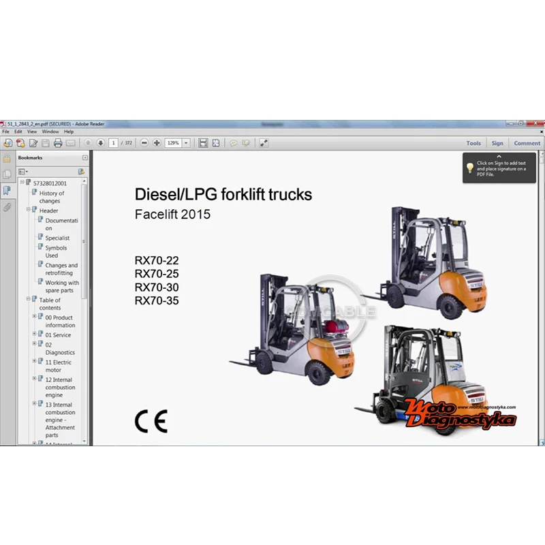Click the Convert file to PDF icon
Image resolution: width=545 pixels, height=545 pixels.
coord(20,143)
